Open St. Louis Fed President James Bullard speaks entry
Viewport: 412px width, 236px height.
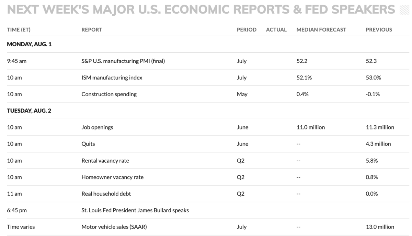[135, 210]
